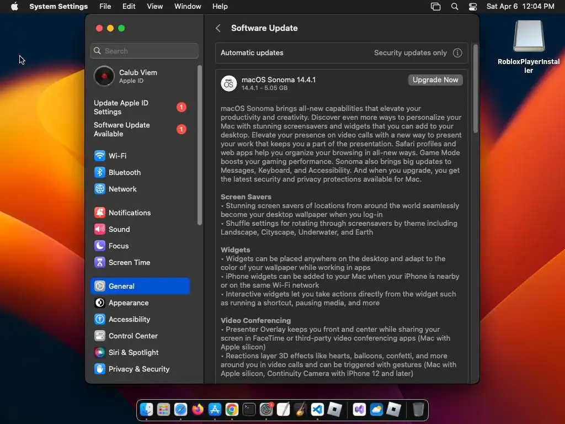Open the Apple menu

pos(14,7)
